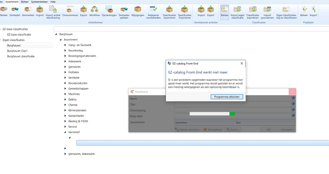The height and width of the screenshot is (174, 329).
Task: Open the Help menu
Action: tap(53, 2)
